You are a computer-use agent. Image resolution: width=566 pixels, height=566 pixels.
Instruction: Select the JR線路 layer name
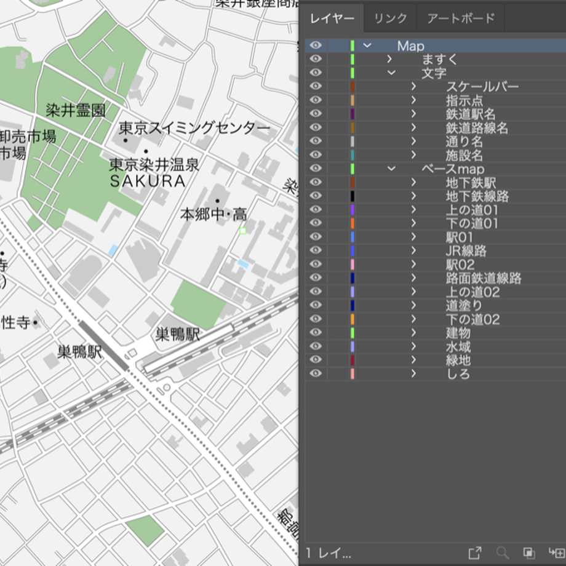[466, 251]
